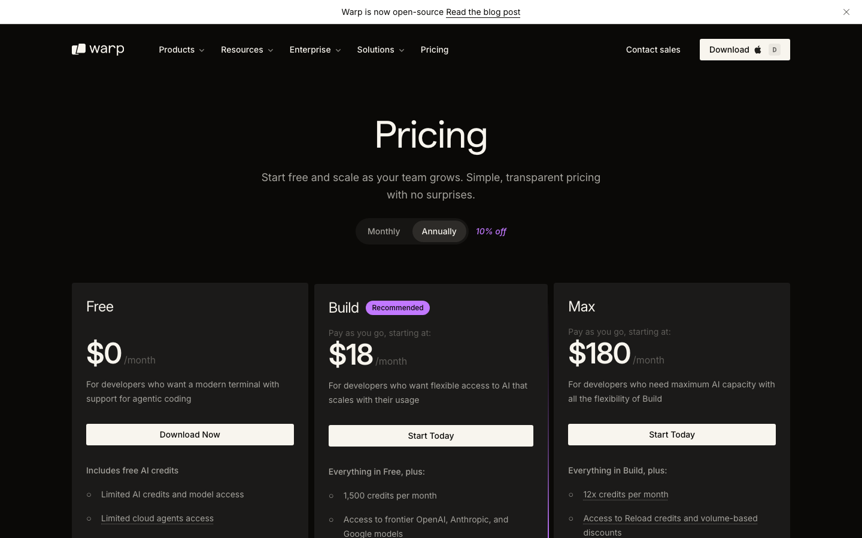Open the Read the blog post link
The width and height of the screenshot is (862, 538).
[483, 12]
